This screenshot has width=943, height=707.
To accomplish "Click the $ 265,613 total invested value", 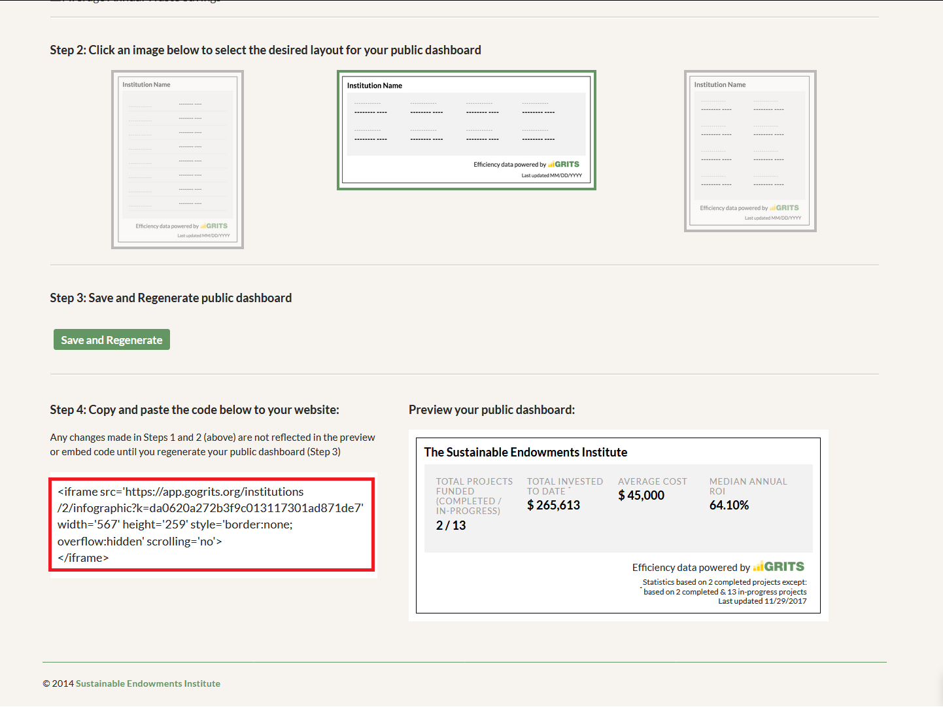I will tap(553, 505).
